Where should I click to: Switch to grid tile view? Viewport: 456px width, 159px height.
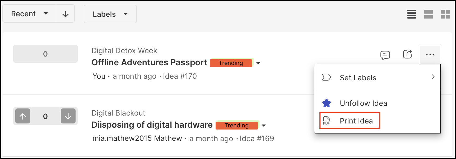[445, 14]
